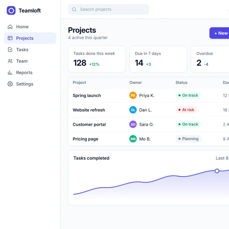Click the 4 active this quarter subtitle
229x229 pixels.
[x=88, y=38]
